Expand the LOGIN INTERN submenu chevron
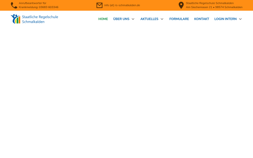Viewport: 253px width, 158px height. (x=240, y=19)
